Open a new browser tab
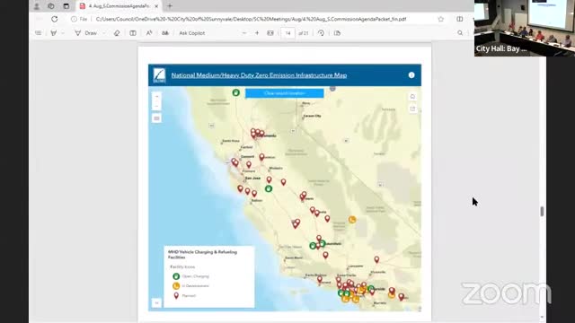The height and width of the screenshot is (323, 575). [170, 6]
